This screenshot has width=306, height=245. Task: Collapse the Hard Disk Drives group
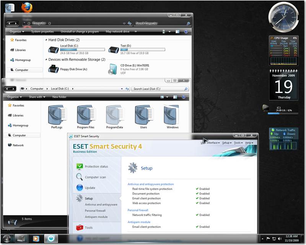[46, 40]
